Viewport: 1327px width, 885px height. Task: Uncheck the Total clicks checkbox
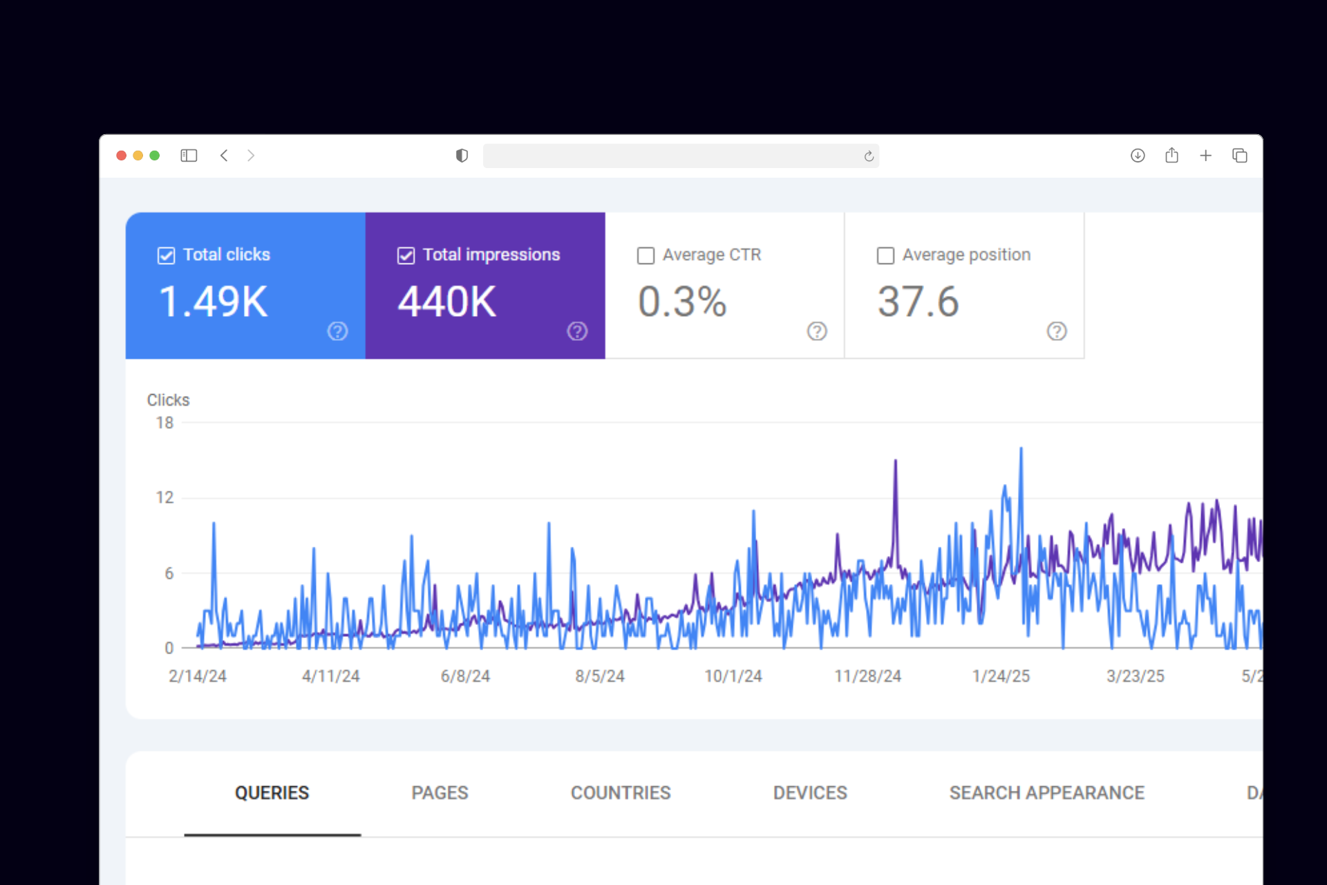pos(166,256)
